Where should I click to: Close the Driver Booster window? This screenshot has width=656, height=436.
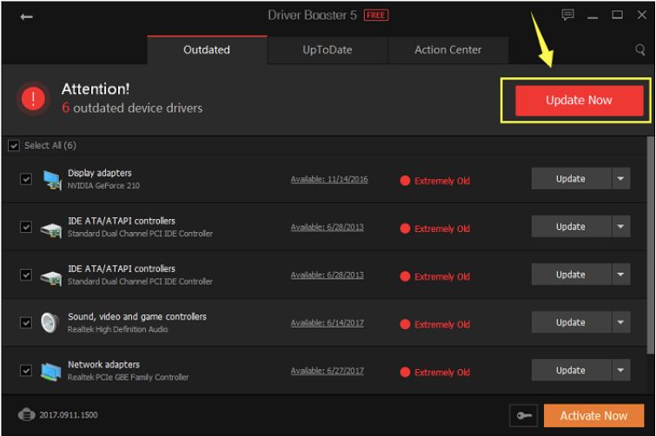tap(642, 15)
